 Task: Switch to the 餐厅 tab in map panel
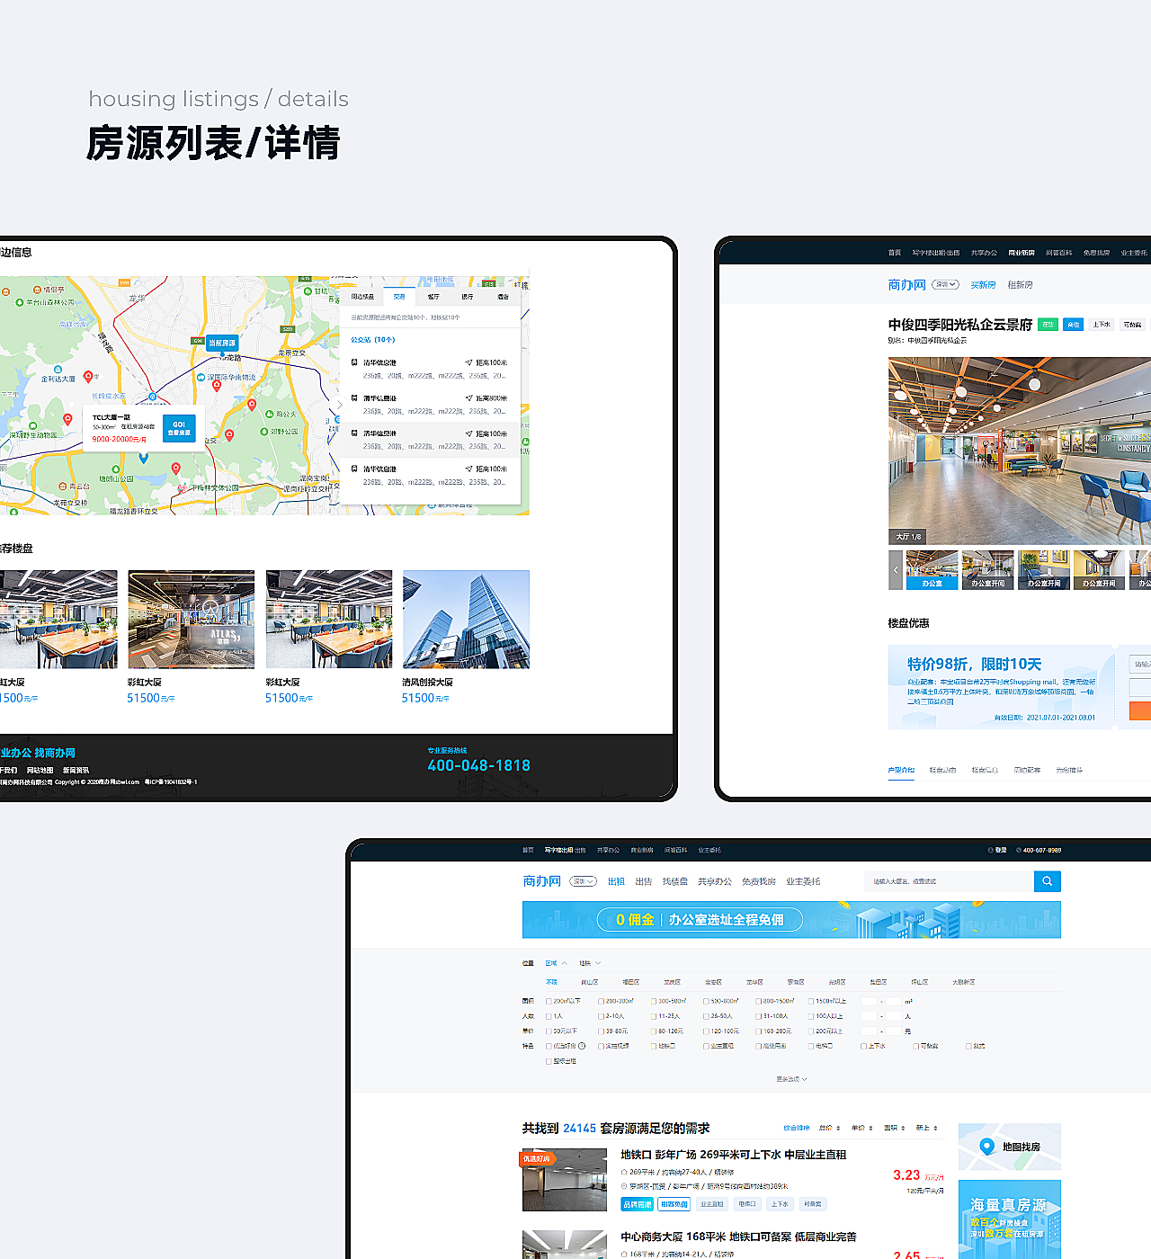tap(433, 296)
